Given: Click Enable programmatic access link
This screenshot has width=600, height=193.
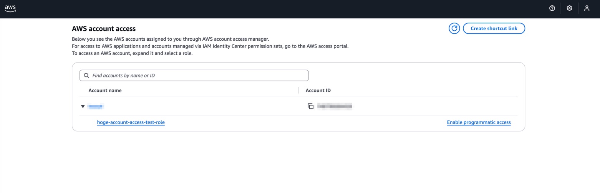Looking at the screenshot, I should click(x=479, y=122).
